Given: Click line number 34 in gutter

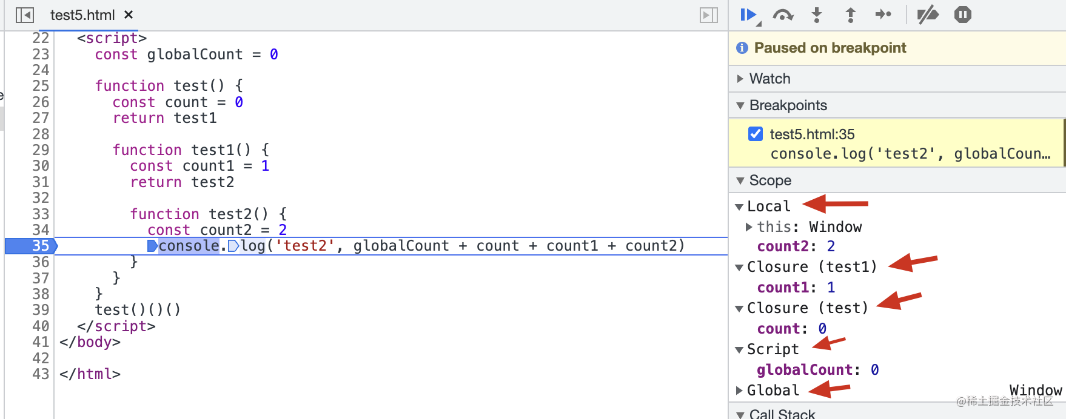Looking at the screenshot, I should [x=41, y=230].
